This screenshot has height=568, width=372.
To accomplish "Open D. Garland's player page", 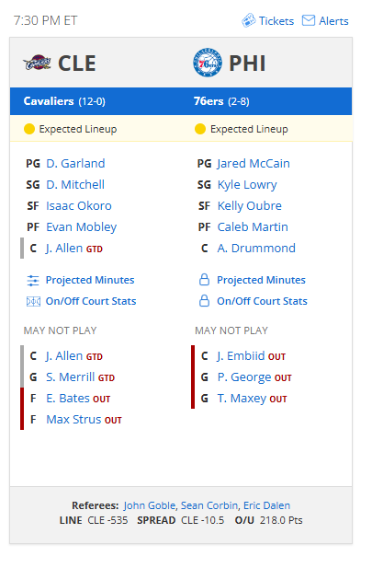I will pos(75,163).
